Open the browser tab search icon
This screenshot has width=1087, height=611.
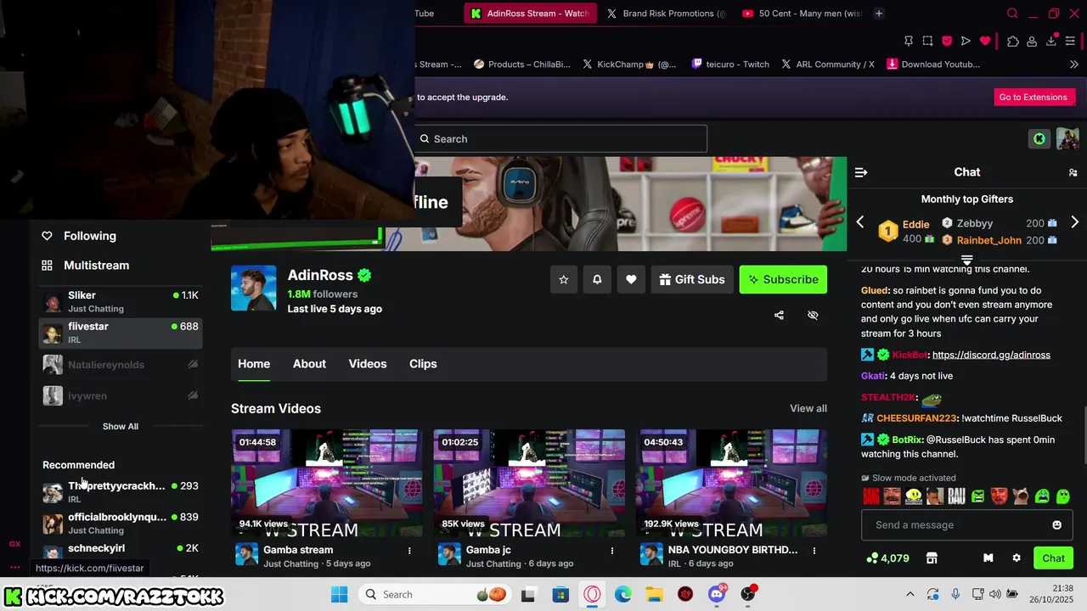(1012, 14)
